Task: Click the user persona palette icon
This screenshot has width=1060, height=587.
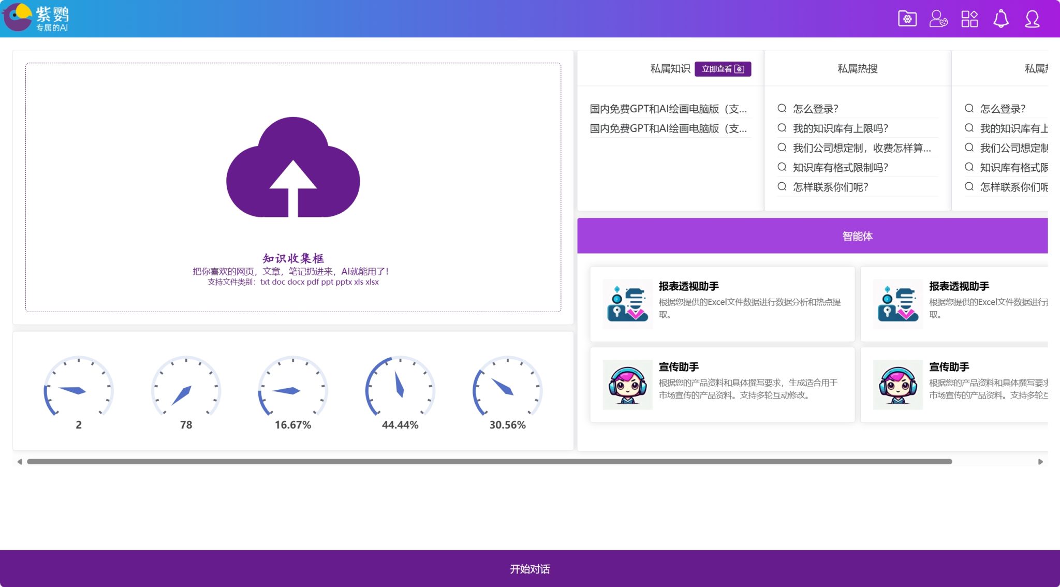Action: [x=939, y=19]
